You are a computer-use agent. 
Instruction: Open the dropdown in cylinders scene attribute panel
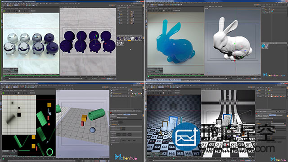pyautogui.click(x=122, y=117)
